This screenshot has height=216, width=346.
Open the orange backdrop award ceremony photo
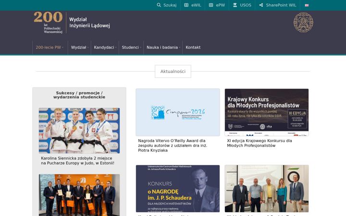point(79,195)
